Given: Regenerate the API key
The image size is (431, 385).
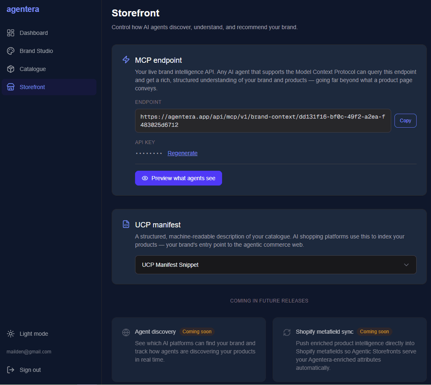Looking at the screenshot, I should click(183, 153).
